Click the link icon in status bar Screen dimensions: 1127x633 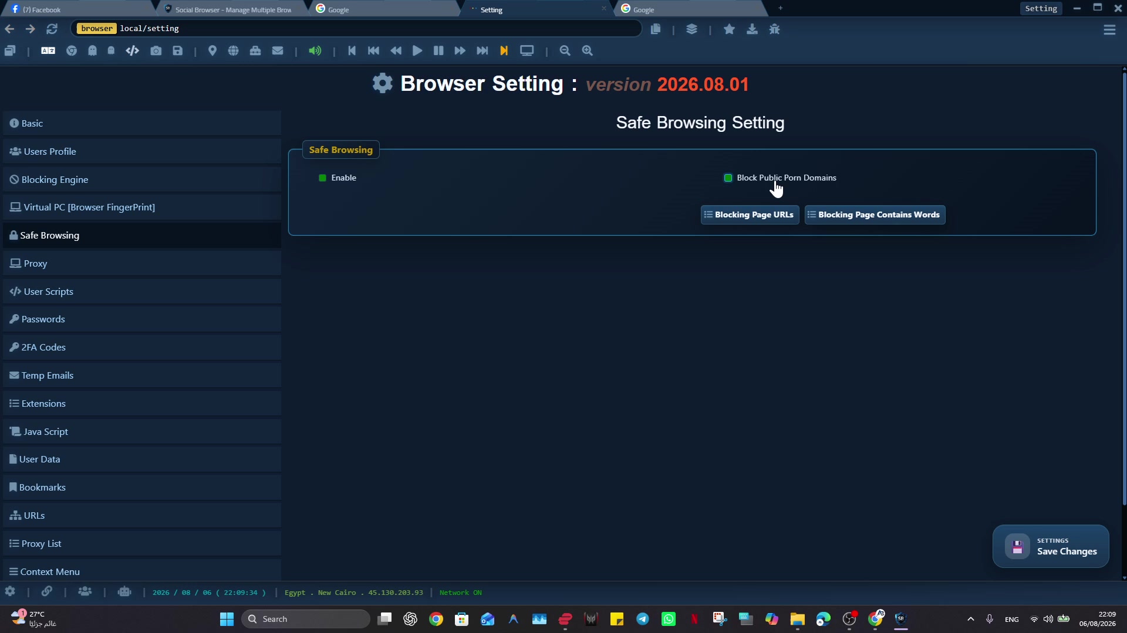(47, 592)
